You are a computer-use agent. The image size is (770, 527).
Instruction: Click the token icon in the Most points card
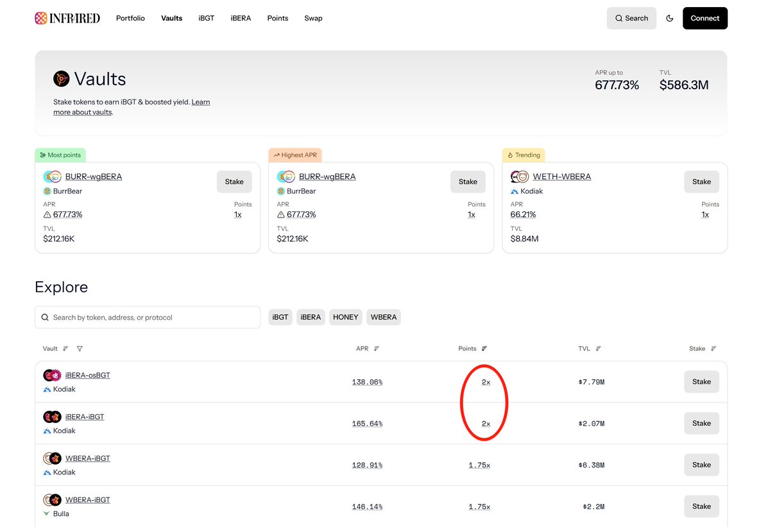pos(52,177)
